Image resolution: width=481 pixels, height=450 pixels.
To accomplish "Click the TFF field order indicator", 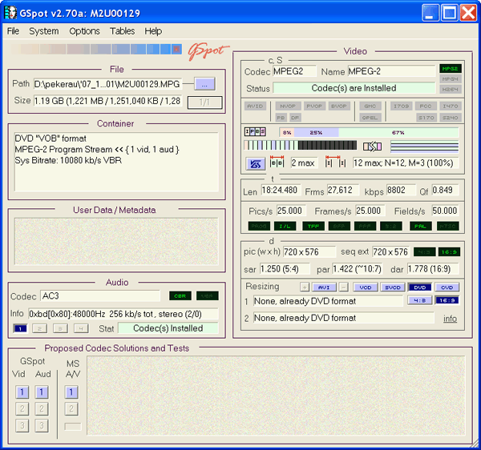I will point(312,226).
